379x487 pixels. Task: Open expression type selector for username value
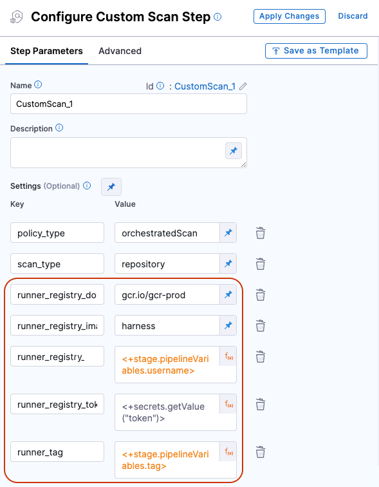click(228, 357)
